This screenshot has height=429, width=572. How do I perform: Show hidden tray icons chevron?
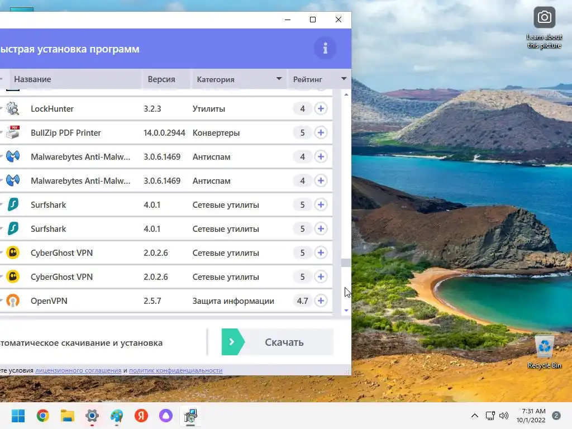click(x=475, y=416)
